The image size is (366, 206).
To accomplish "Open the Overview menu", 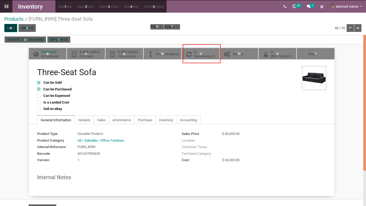I will (x=65, y=6).
